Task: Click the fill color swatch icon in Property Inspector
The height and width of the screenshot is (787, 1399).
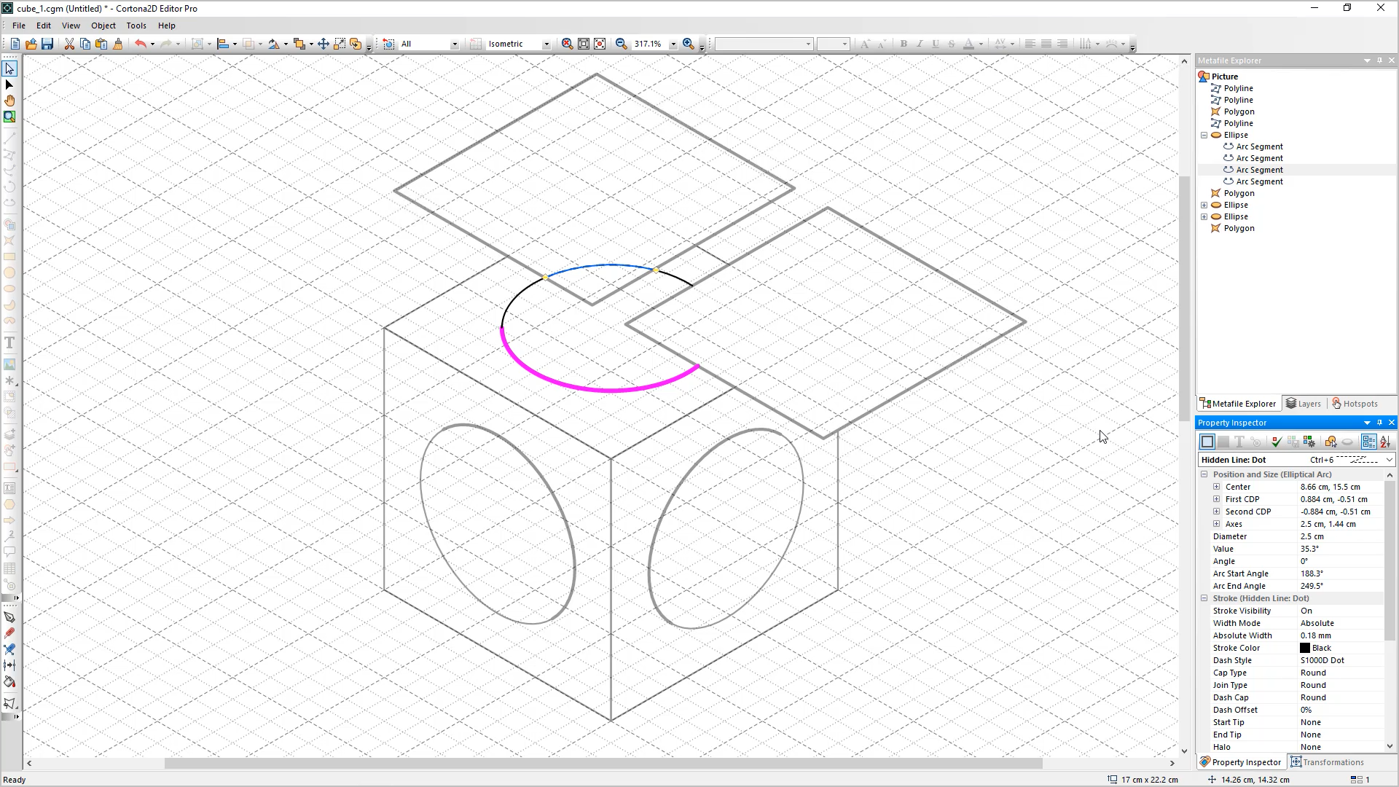Action: click(1223, 441)
